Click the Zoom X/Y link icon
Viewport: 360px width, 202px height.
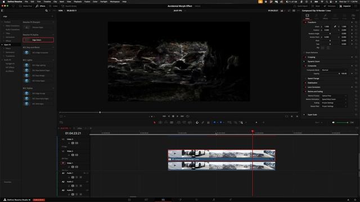coord(335,26)
